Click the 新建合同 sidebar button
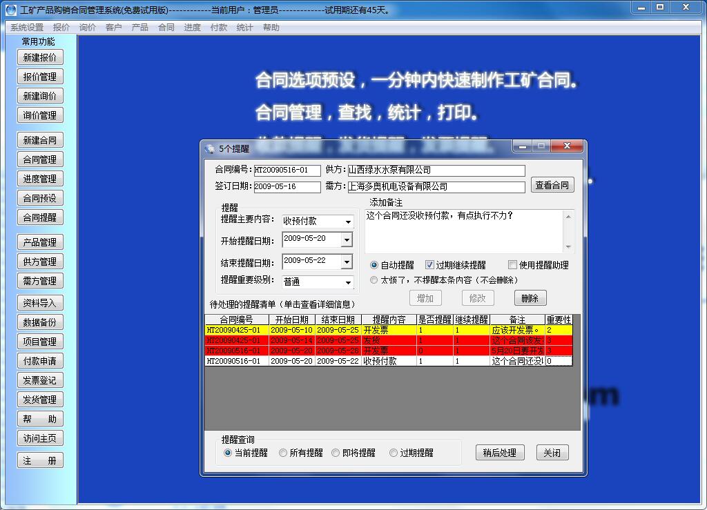The image size is (707, 510). (x=40, y=140)
